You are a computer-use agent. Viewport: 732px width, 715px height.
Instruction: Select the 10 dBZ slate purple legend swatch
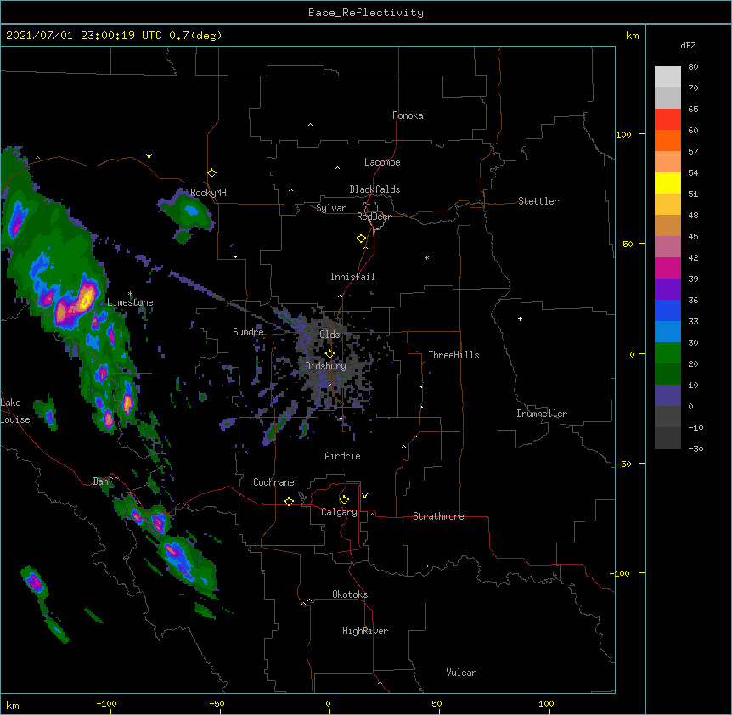click(x=667, y=396)
